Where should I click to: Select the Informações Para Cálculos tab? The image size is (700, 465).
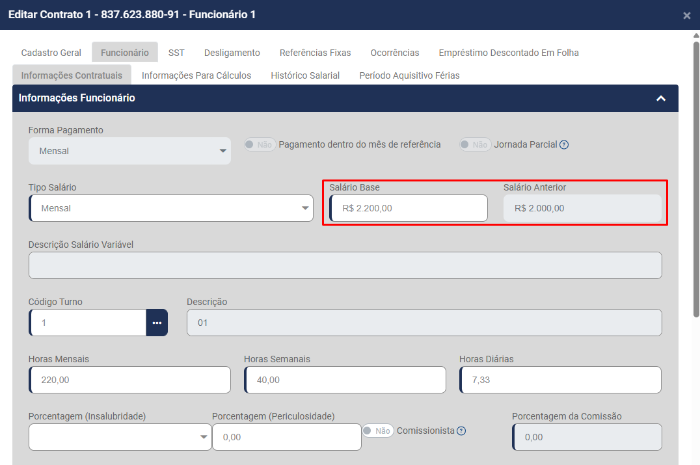click(x=196, y=75)
